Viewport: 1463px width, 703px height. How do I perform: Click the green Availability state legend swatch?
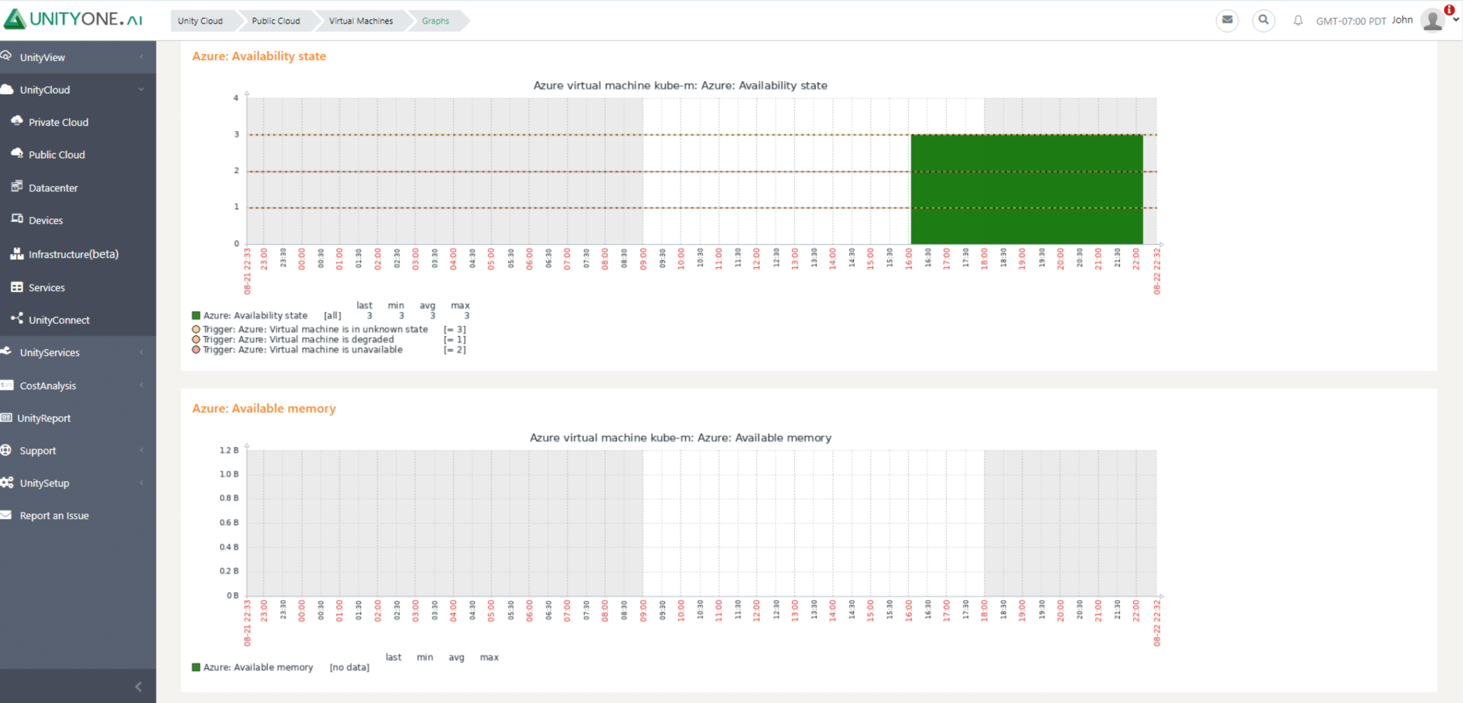pyautogui.click(x=196, y=315)
